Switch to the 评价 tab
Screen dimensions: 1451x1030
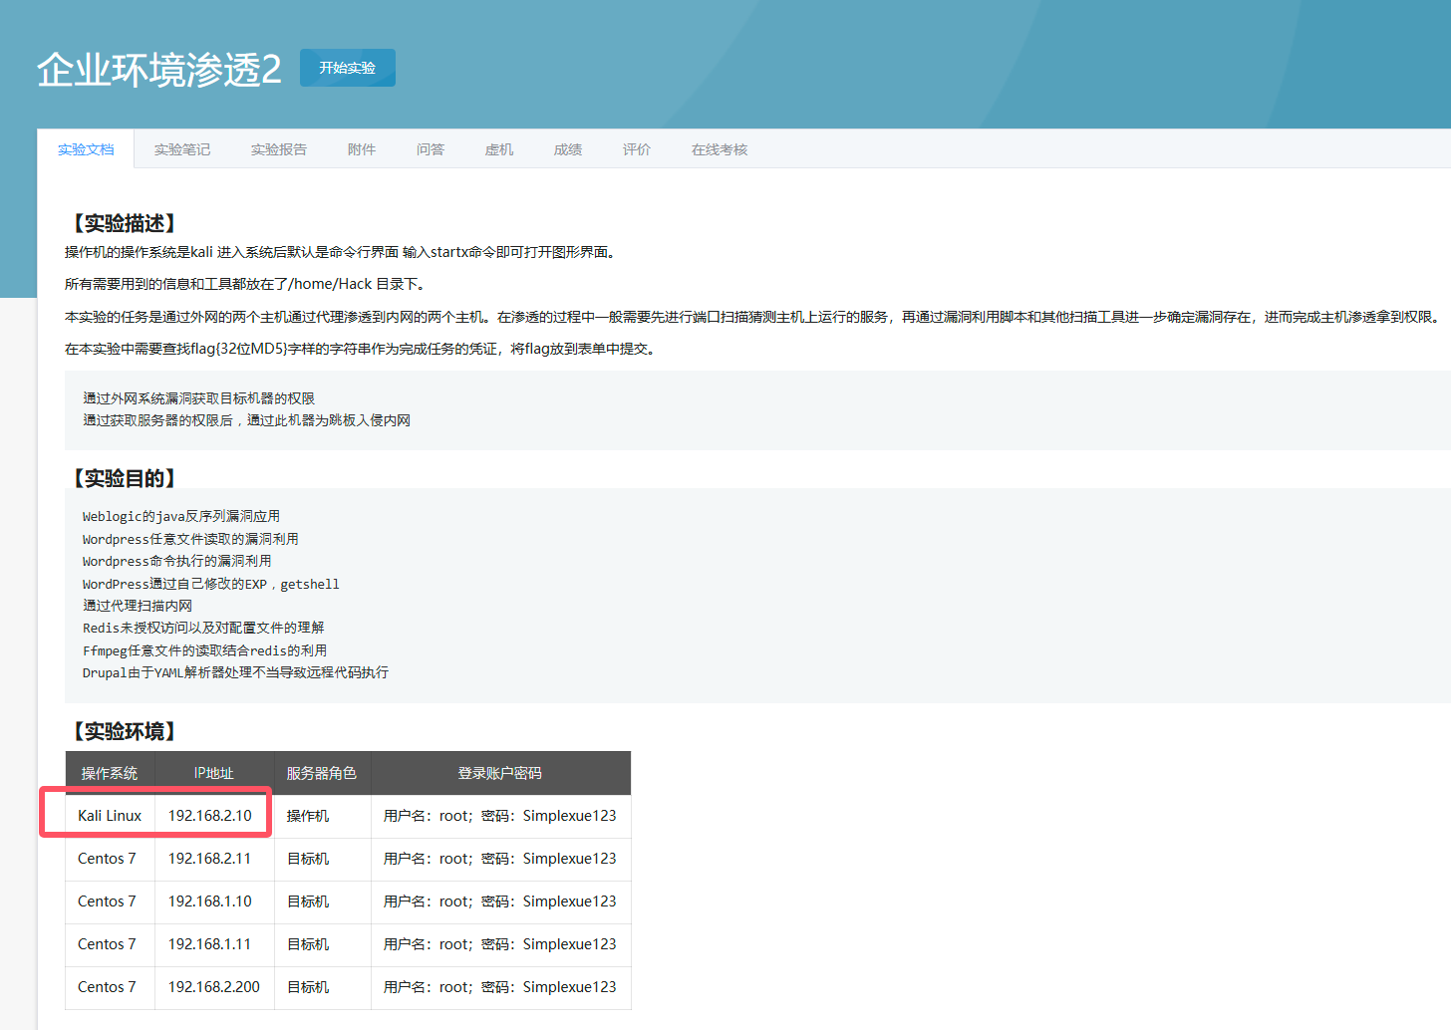(637, 149)
